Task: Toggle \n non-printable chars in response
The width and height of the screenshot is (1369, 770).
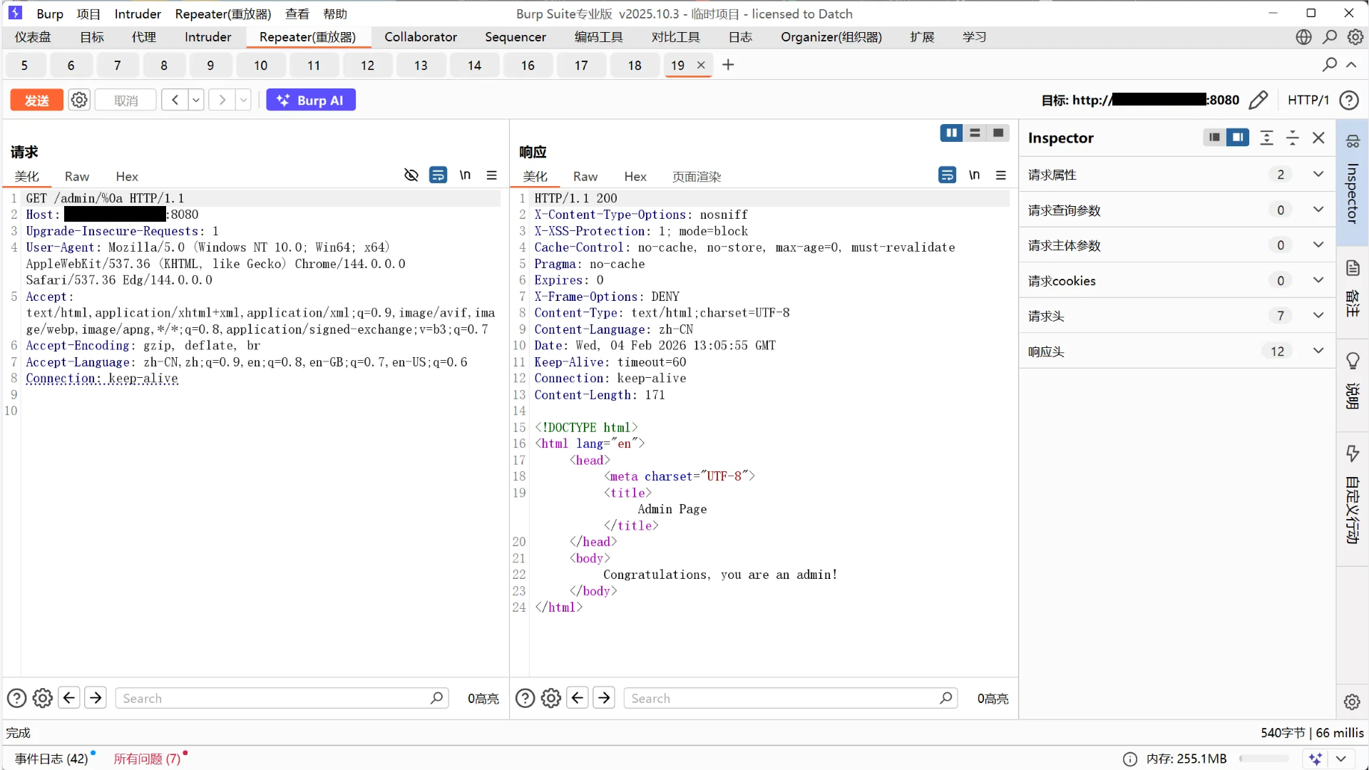Action: tap(974, 175)
